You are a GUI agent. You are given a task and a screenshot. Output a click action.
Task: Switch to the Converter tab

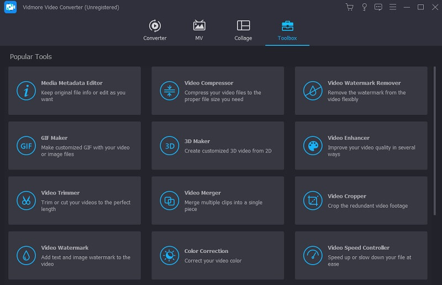(x=155, y=30)
